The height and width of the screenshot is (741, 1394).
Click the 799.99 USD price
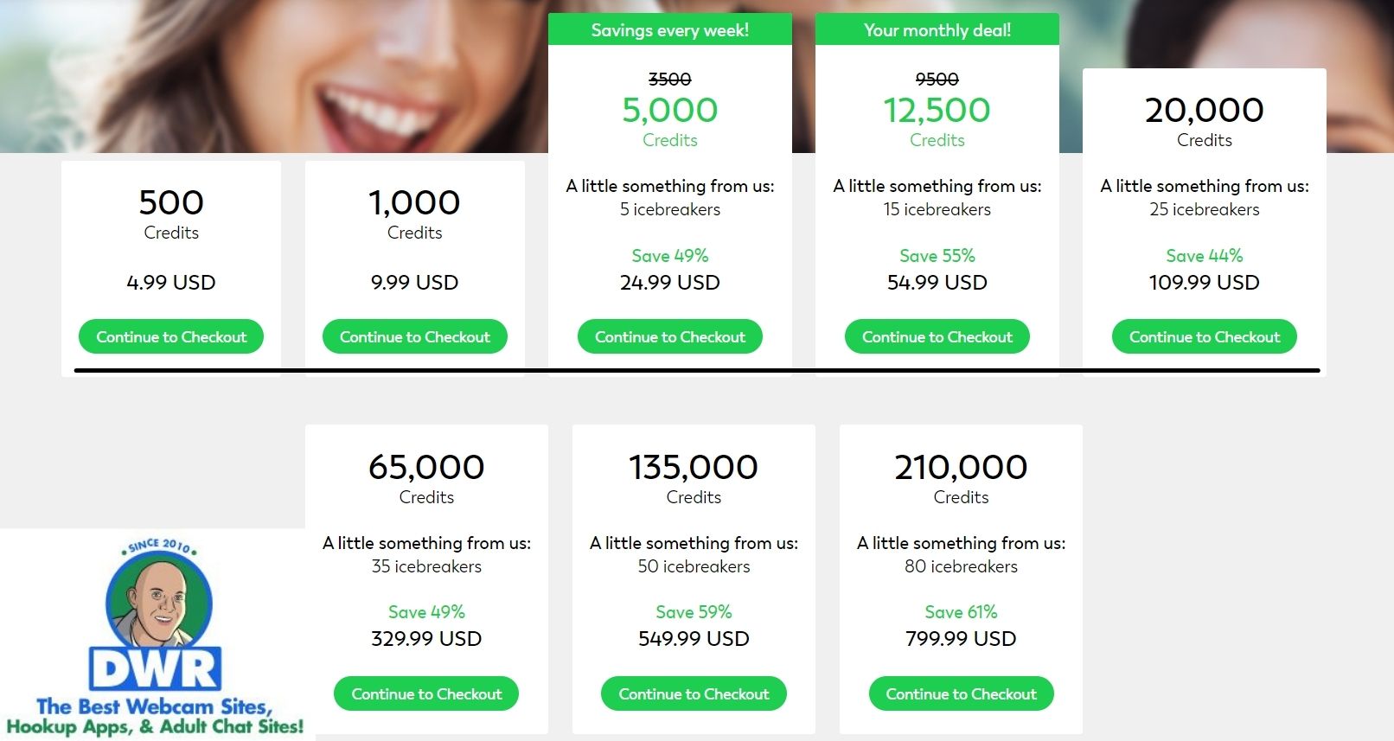961,639
